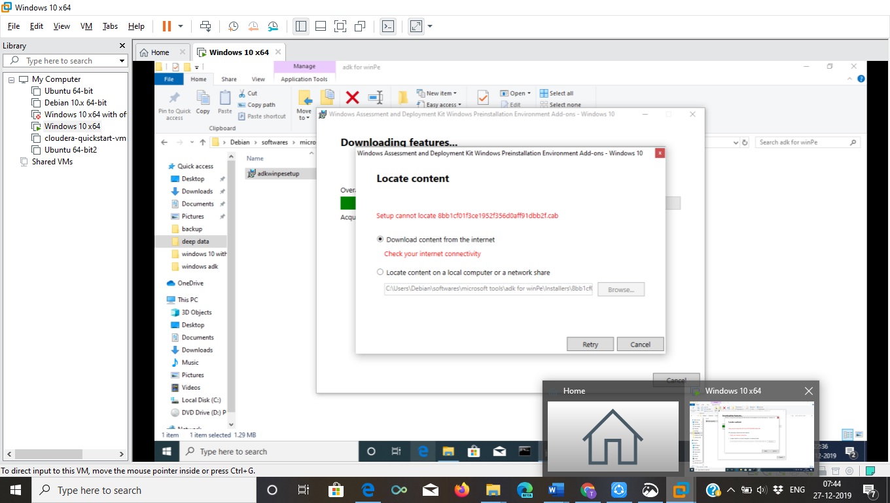890x503 pixels.
Task: Open the Tabs menu
Action: [110, 26]
